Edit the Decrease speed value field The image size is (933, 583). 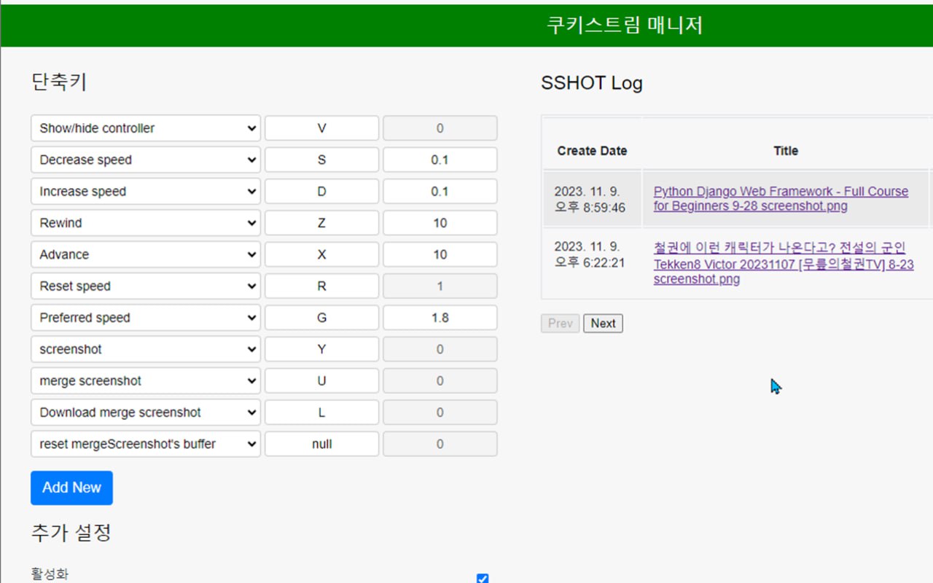pyautogui.click(x=440, y=160)
